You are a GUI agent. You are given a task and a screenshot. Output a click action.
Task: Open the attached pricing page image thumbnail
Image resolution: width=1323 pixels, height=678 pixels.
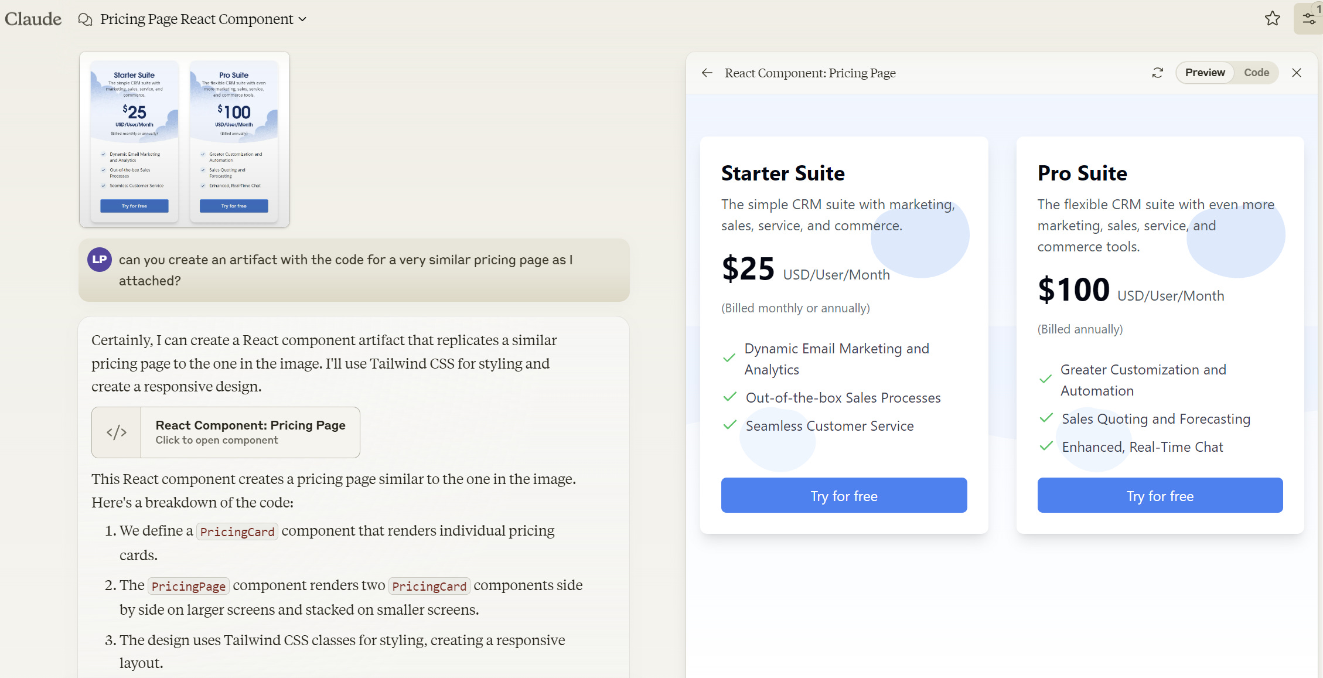[185, 139]
